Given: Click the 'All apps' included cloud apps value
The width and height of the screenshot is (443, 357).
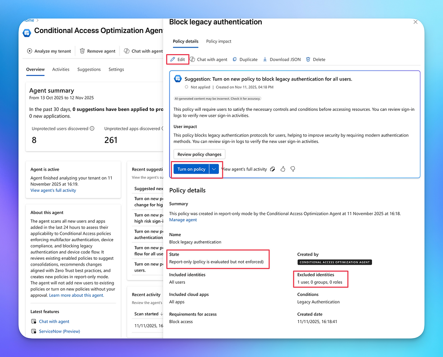Looking at the screenshot, I should click(x=177, y=302).
